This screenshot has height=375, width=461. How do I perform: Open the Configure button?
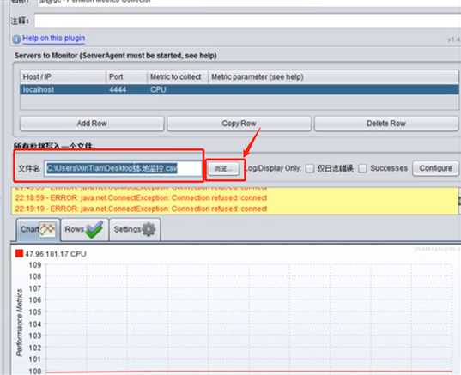pyautogui.click(x=435, y=168)
